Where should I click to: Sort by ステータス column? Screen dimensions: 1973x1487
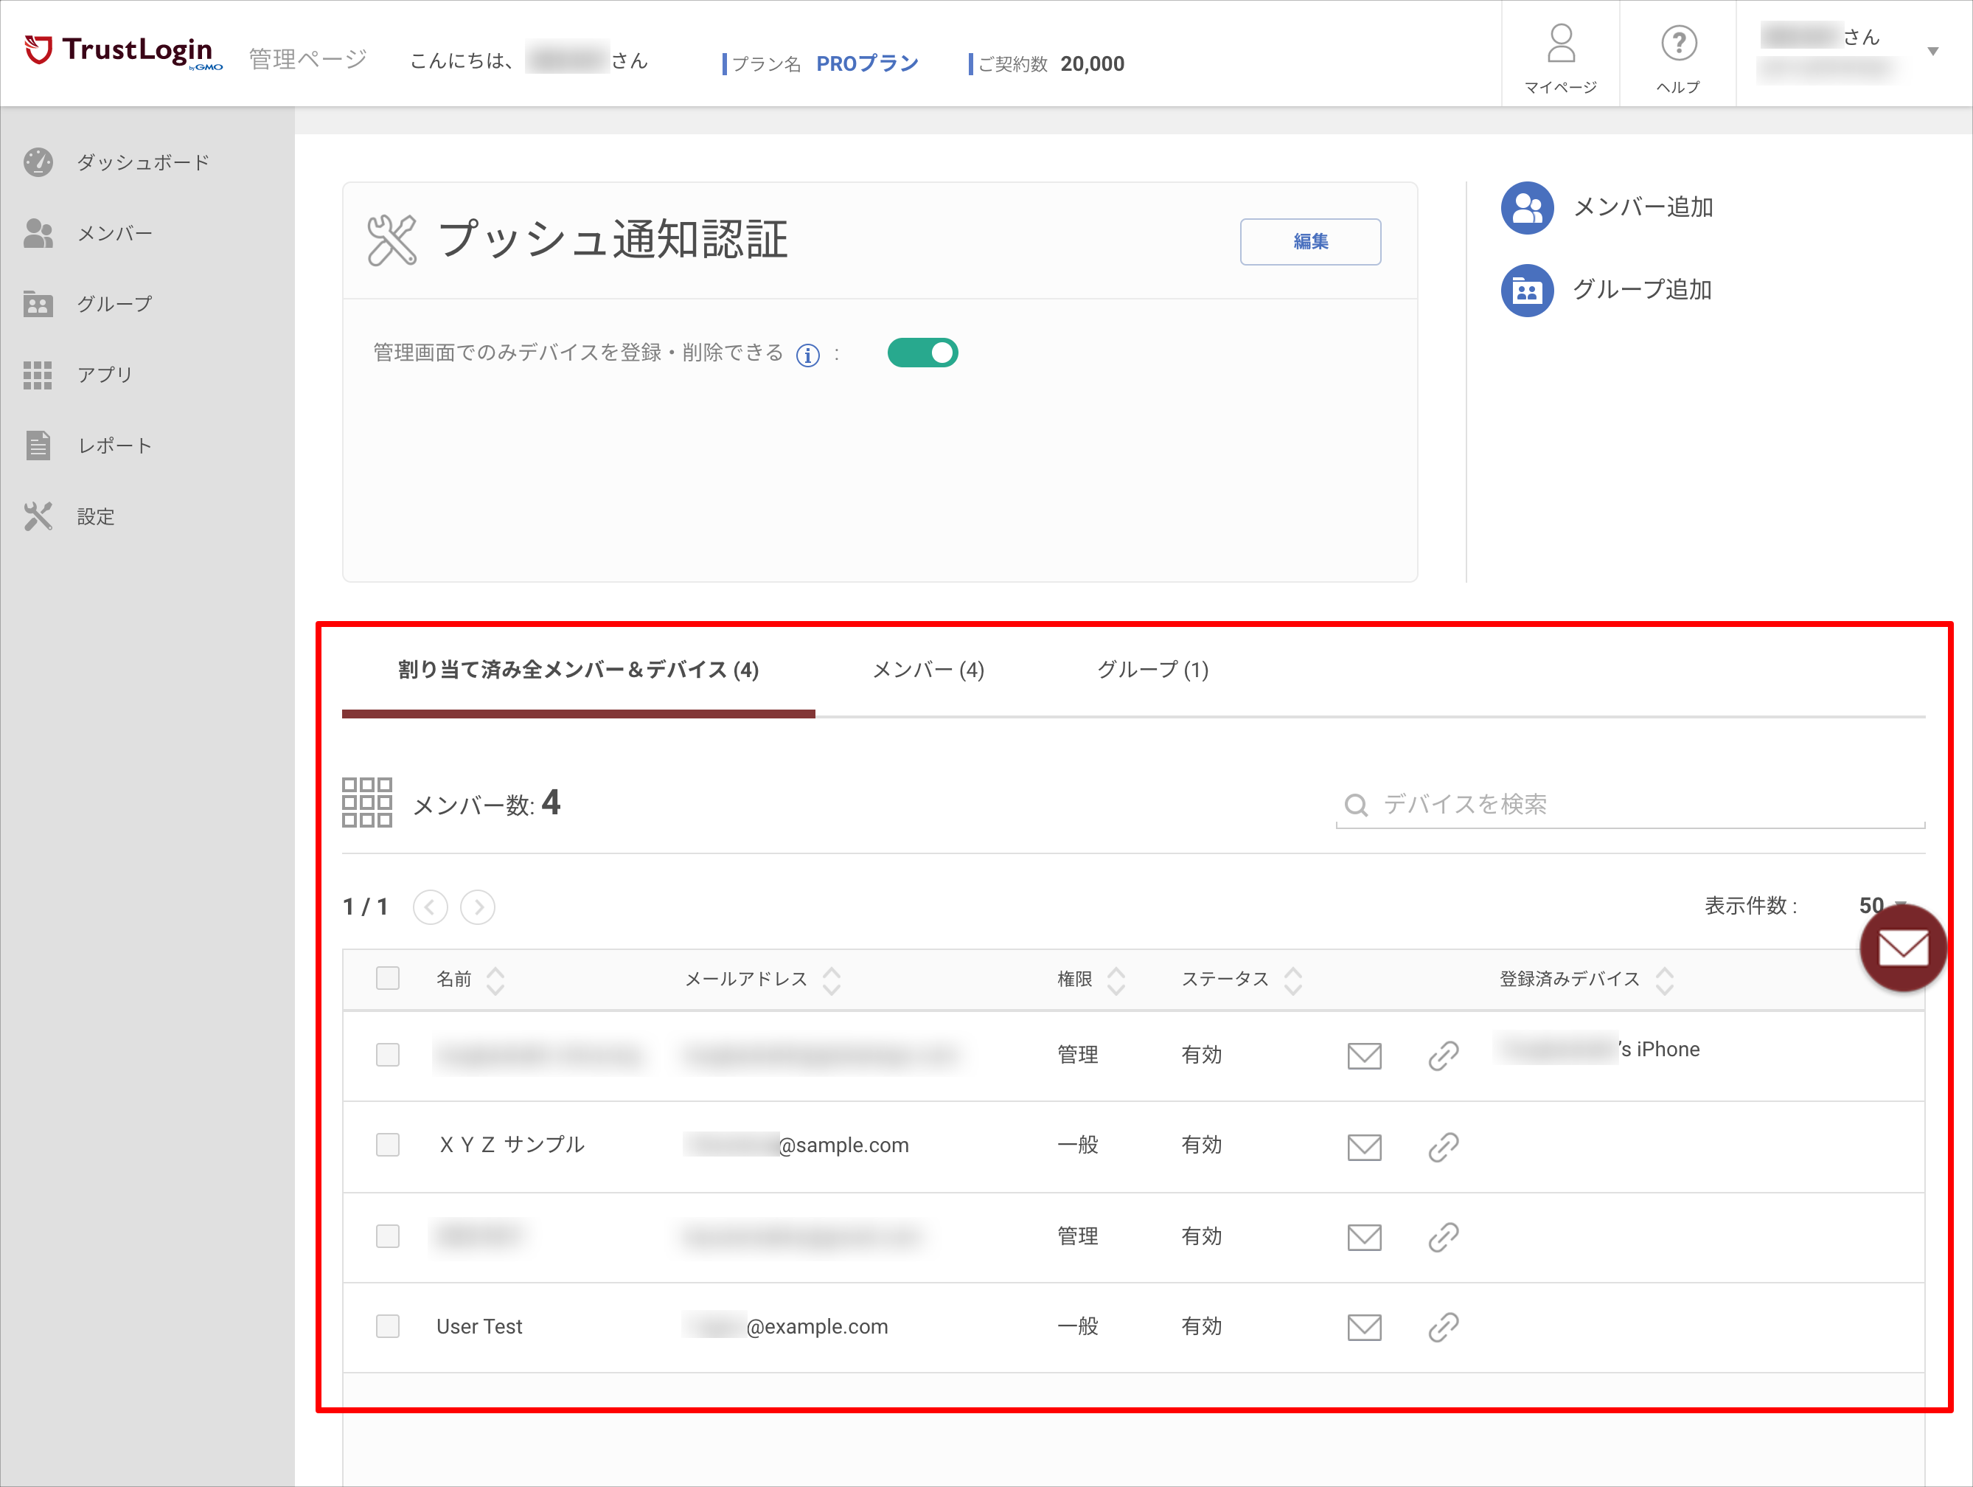[1292, 981]
